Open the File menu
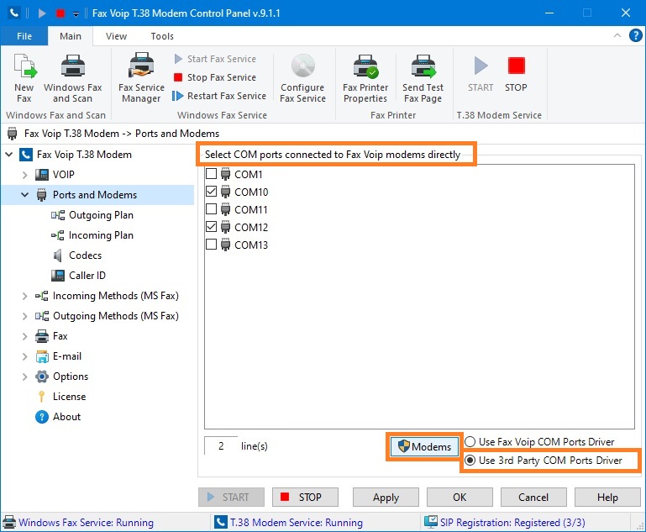646x532 pixels. pyautogui.click(x=24, y=36)
